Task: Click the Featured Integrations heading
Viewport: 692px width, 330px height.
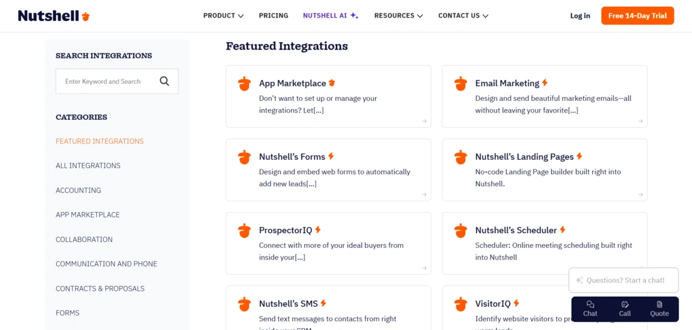Action: (x=287, y=46)
